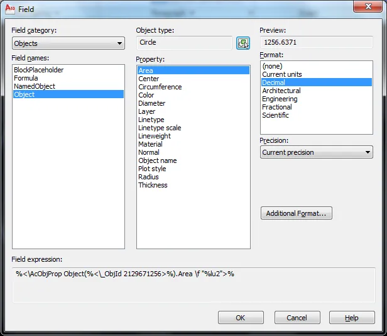Select Formula in Field names list
Viewport: 387px width, 336px height.
point(26,78)
